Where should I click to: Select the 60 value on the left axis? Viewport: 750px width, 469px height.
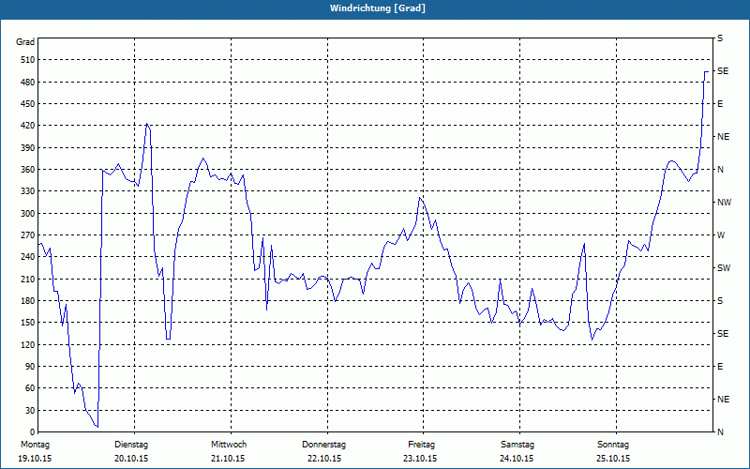30,388
